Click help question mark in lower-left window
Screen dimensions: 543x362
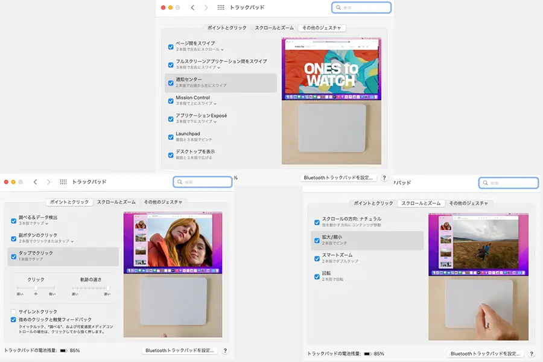tap(225, 351)
